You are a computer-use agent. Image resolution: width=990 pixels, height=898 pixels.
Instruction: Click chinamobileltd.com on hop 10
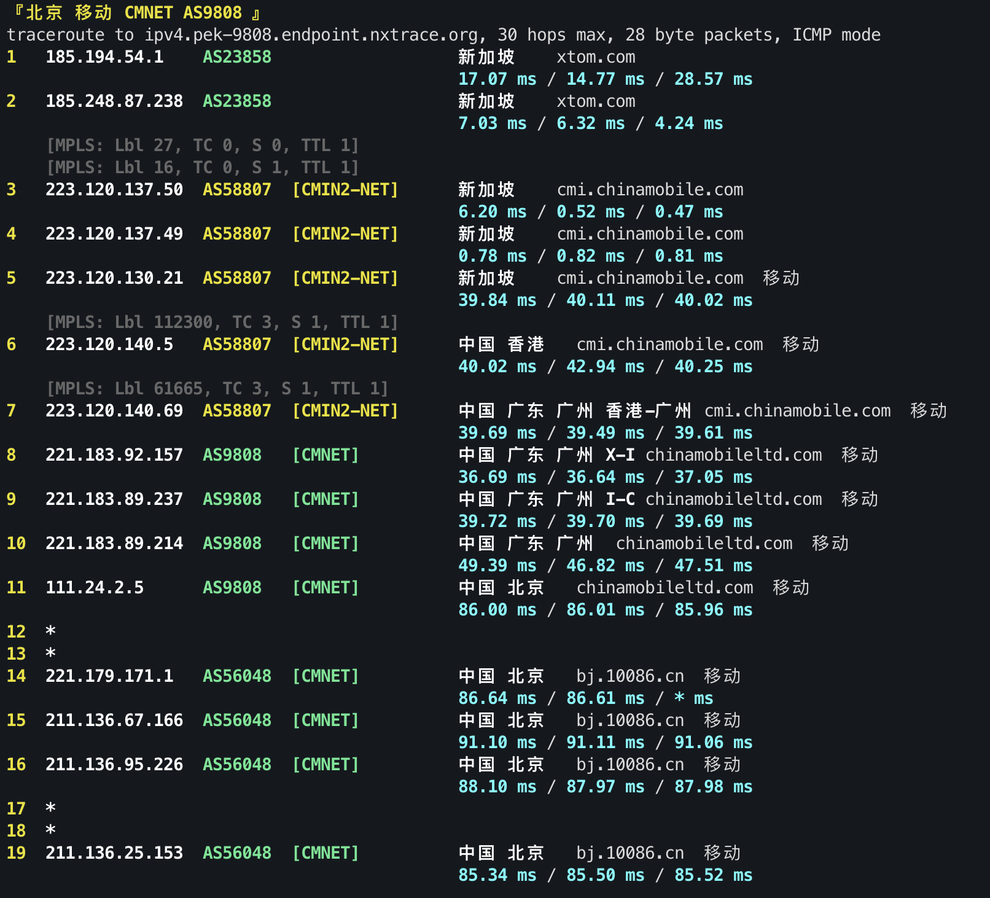(704, 544)
